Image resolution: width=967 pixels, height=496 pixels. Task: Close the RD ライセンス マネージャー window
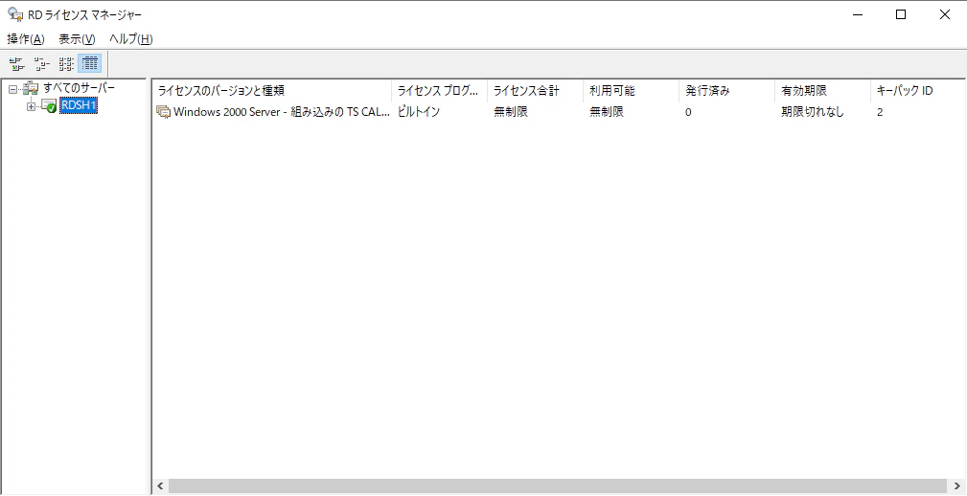tap(945, 14)
